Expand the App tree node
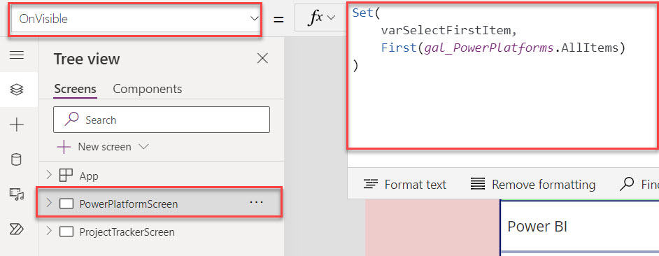The width and height of the screenshot is (659, 256). pos(49,175)
